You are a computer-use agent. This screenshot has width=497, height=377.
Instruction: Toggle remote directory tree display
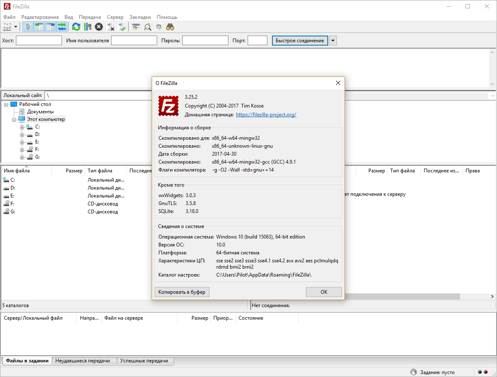[x=50, y=27]
